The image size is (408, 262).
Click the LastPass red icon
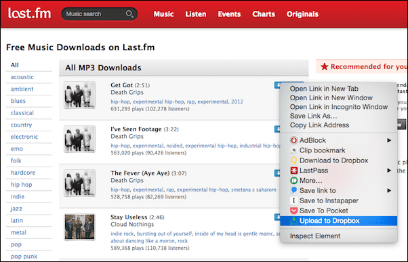click(x=293, y=171)
